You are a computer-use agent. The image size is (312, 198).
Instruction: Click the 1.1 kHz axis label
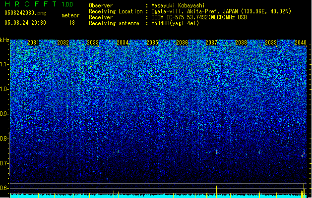tap(4, 64)
